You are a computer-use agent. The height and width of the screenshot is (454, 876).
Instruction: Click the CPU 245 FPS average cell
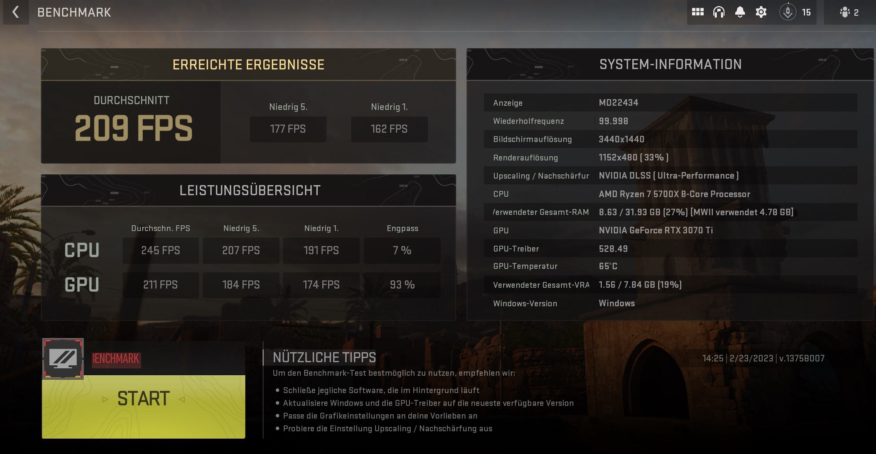pyautogui.click(x=161, y=251)
